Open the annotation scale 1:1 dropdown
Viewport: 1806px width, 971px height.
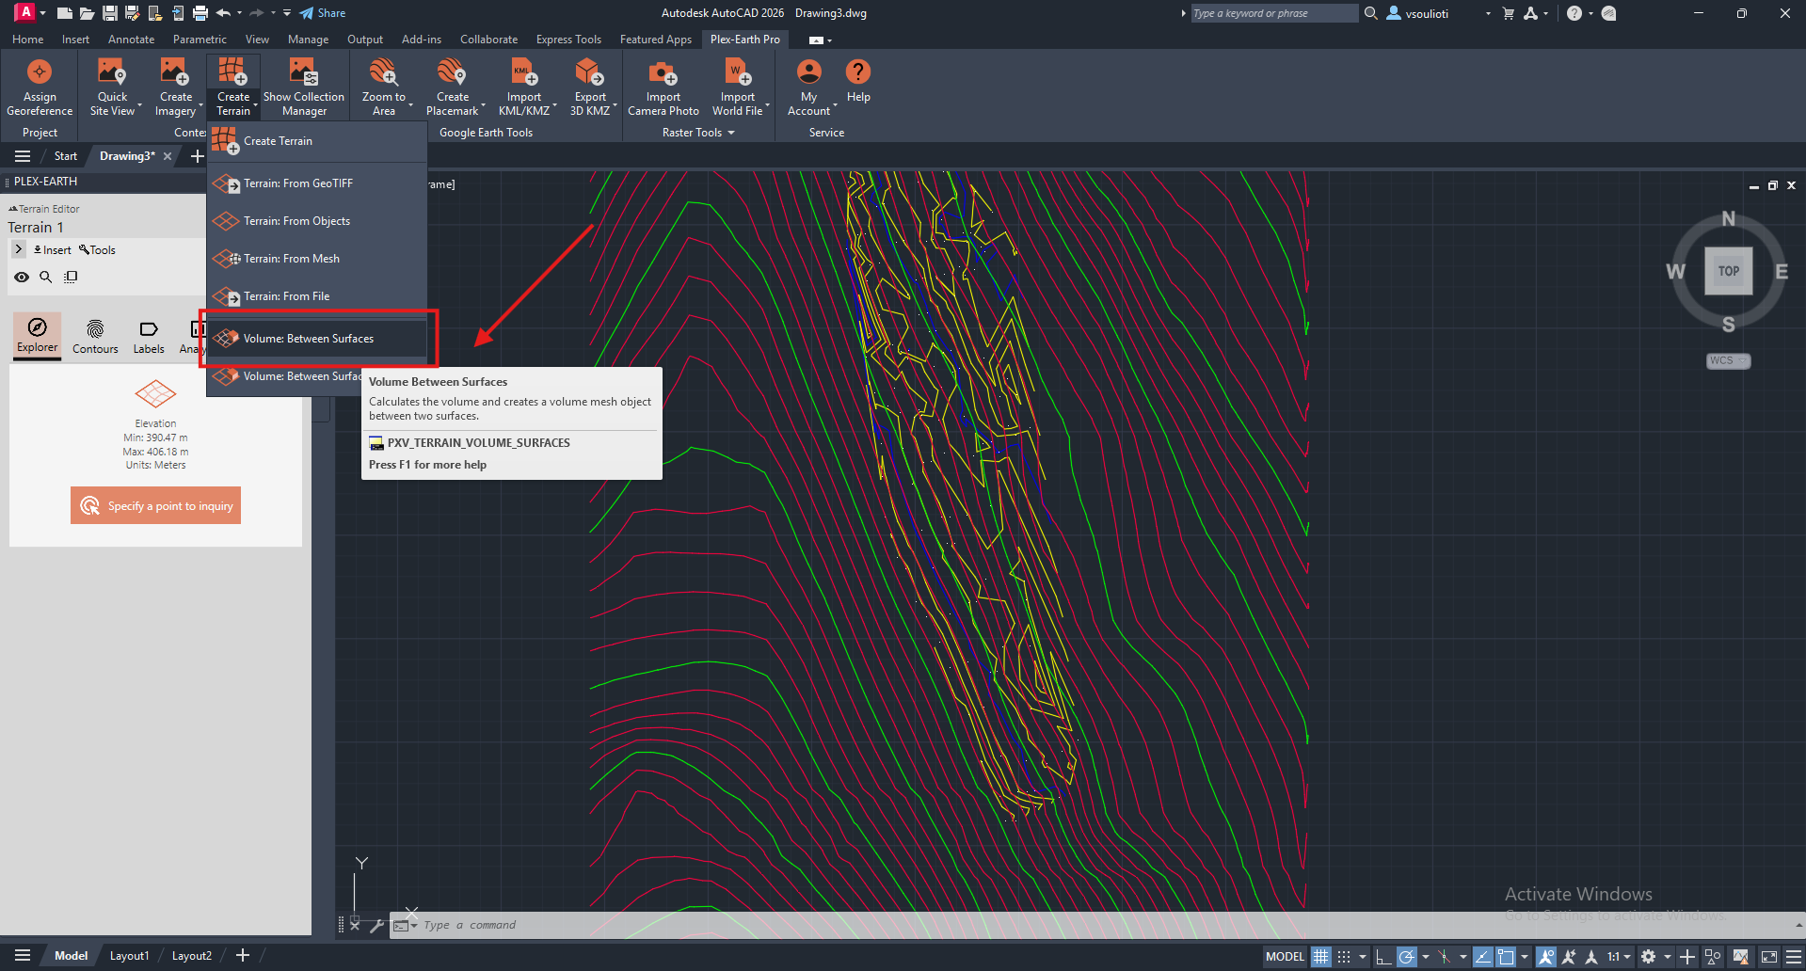[1619, 957]
